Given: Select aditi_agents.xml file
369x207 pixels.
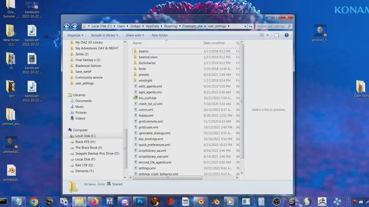Looking at the screenshot, I should coord(150,86).
